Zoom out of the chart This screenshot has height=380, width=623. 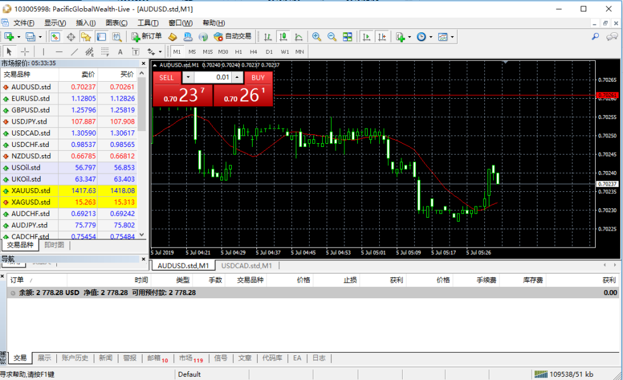331,37
